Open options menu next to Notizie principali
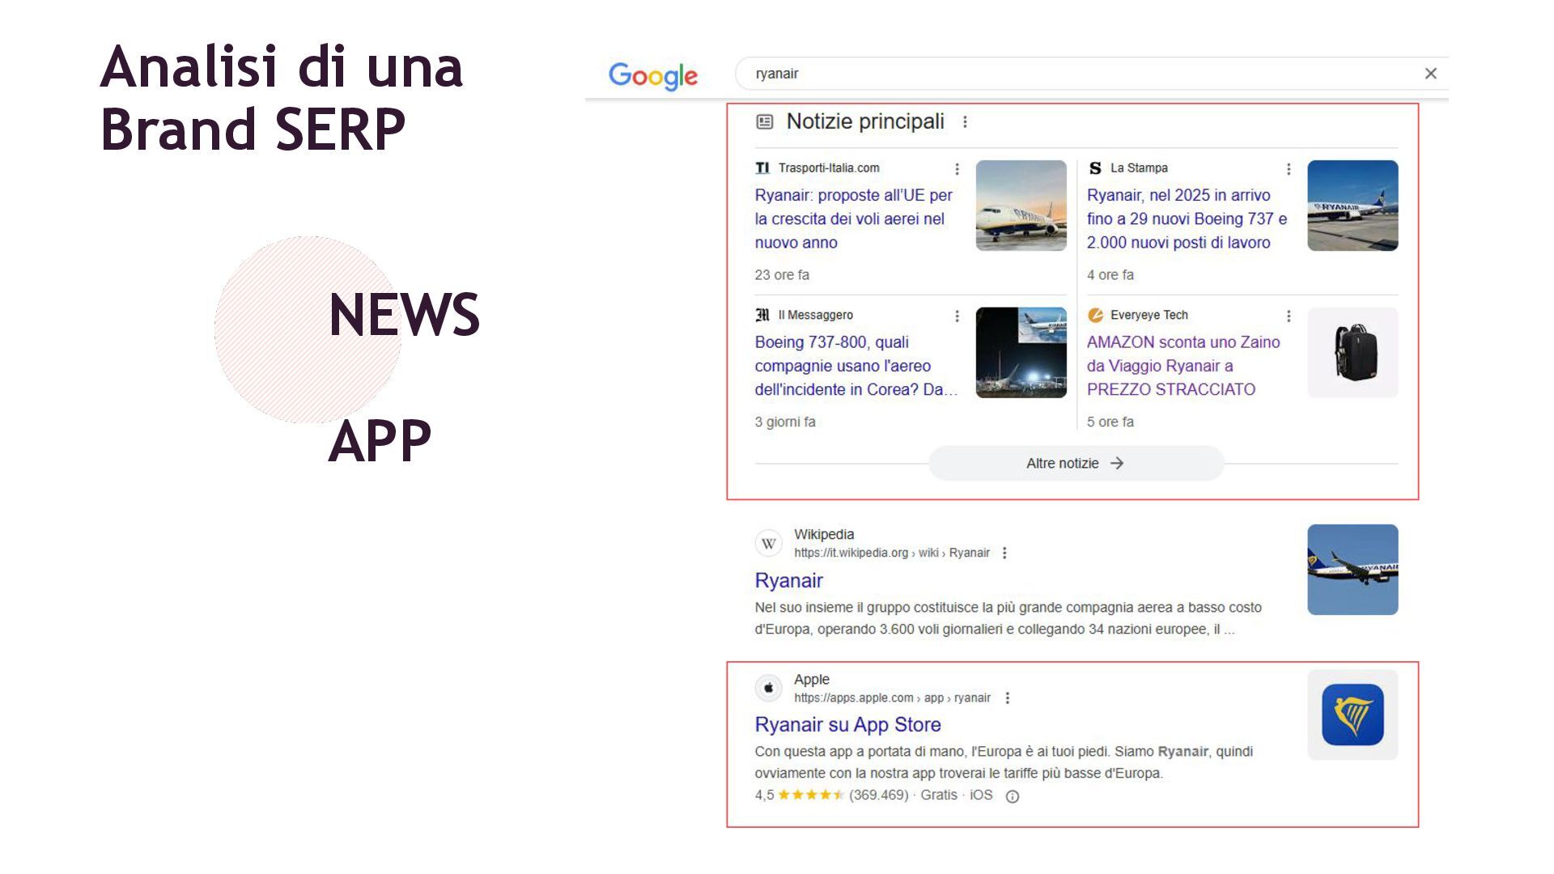The width and height of the screenshot is (1554, 874). (x=965, y=122)
